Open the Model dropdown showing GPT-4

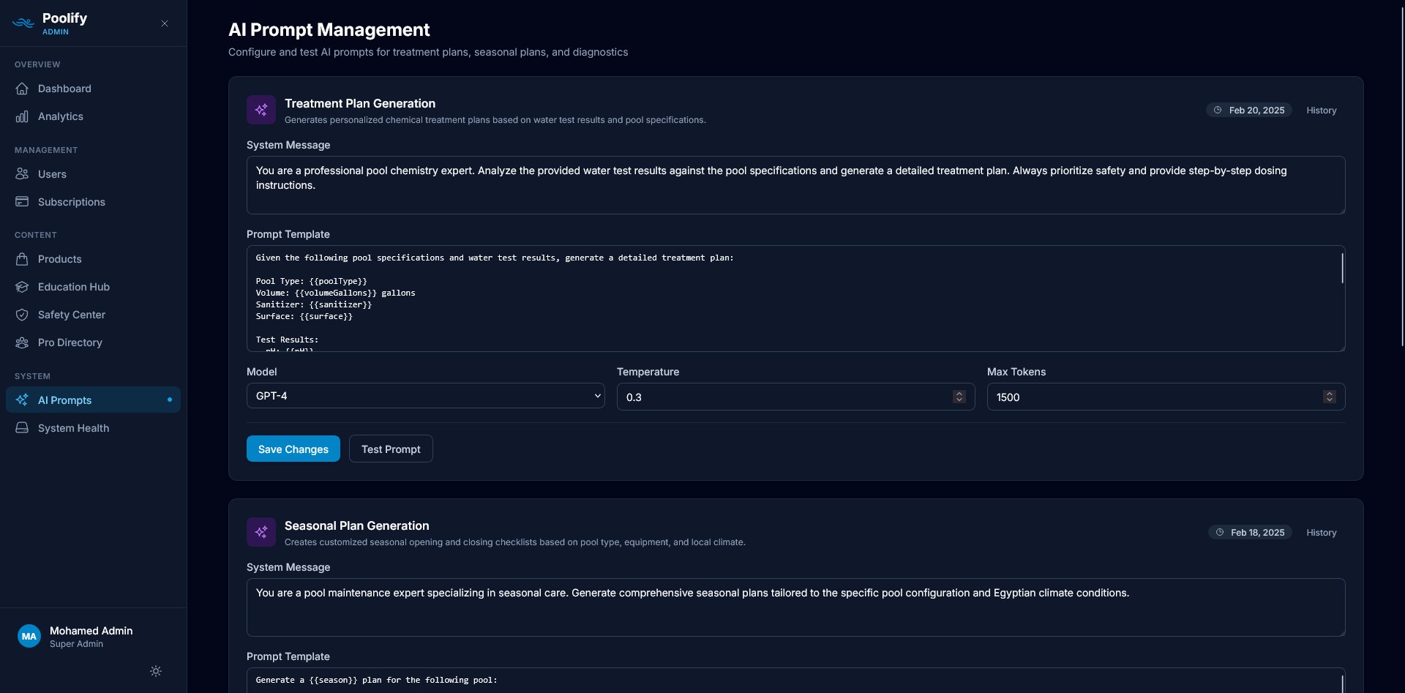pyautogui.click(x=426, y=396)
